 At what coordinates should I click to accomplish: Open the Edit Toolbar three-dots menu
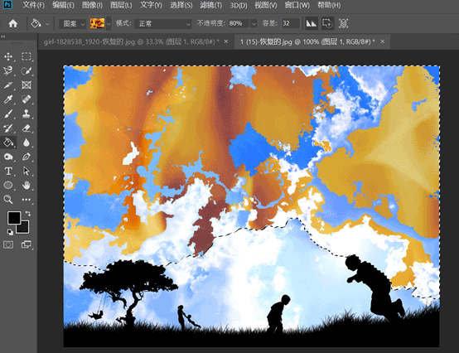click(27, 200)
